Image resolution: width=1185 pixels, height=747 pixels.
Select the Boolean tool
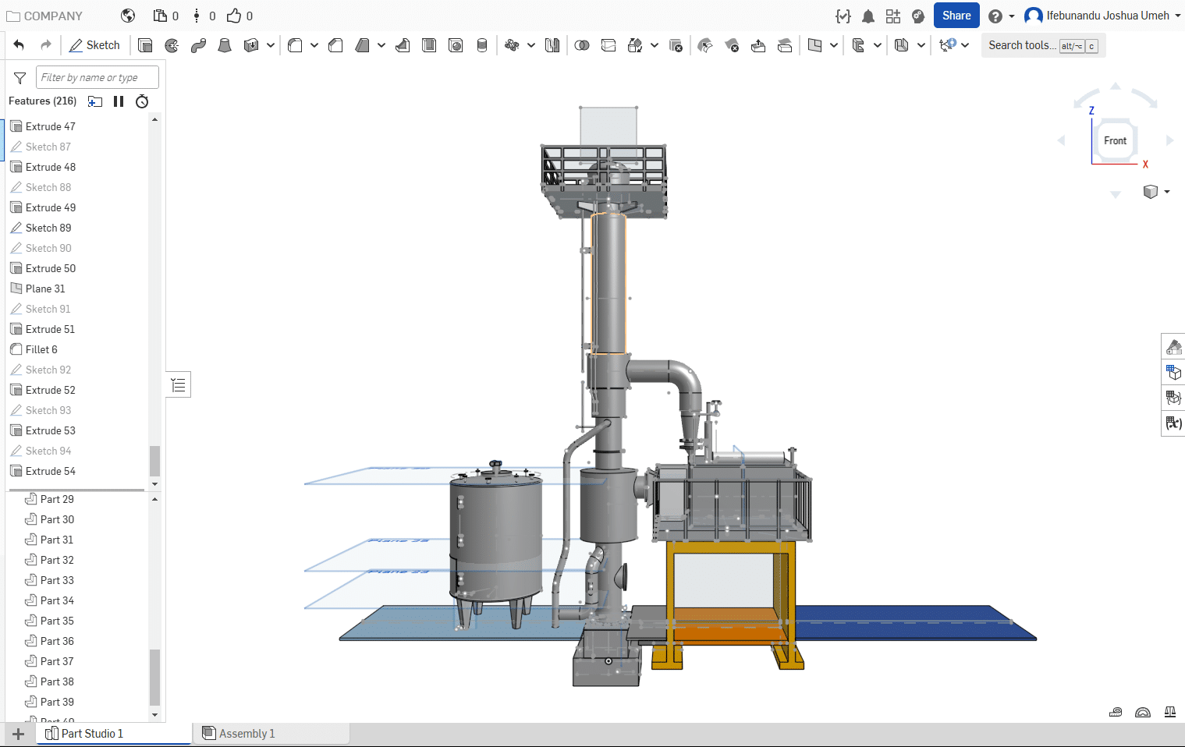click(x=582, y=45)
